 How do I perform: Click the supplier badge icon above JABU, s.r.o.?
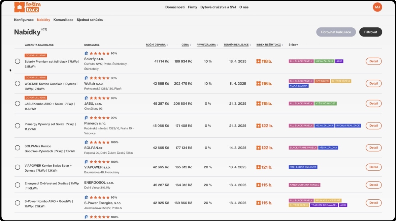86,98
